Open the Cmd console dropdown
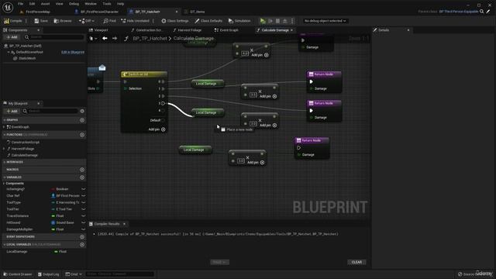The width and height of the screenshot is (496, 279). pyautogui.click(x=74, y=274)
